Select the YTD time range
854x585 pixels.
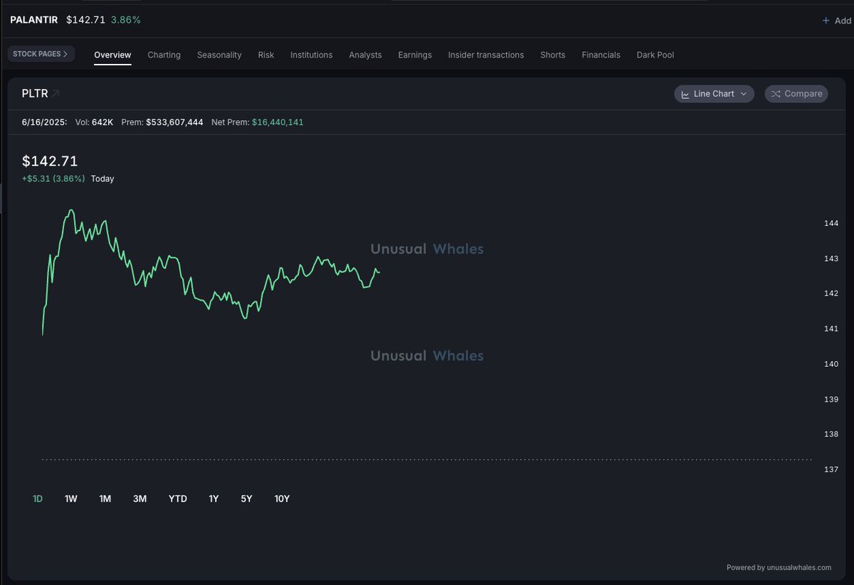(178, 499)
